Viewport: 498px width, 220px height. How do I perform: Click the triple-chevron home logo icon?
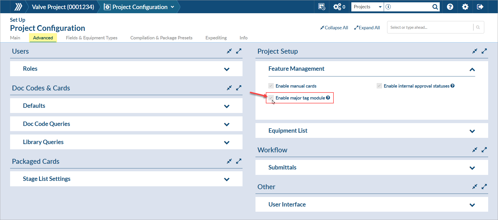coord(18,7)
